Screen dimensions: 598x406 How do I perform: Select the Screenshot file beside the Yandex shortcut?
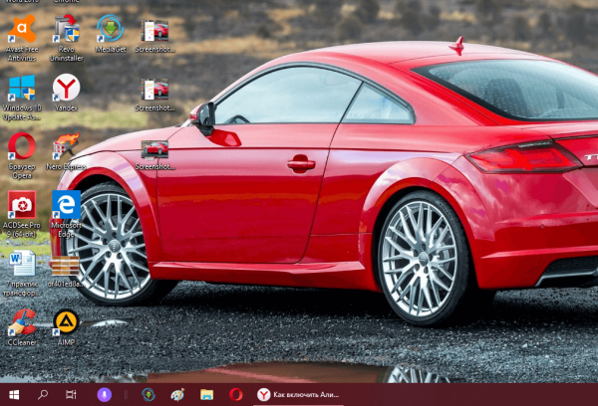tap(154, 95)
